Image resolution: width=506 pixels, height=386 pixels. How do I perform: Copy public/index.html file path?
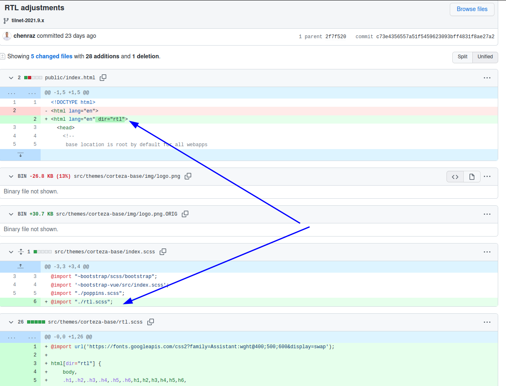tap(103, 78)
